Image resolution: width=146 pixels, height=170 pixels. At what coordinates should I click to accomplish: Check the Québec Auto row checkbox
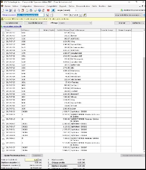coord(3,65)
